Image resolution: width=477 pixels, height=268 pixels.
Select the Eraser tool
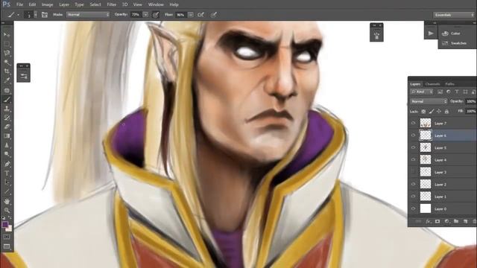7,127
